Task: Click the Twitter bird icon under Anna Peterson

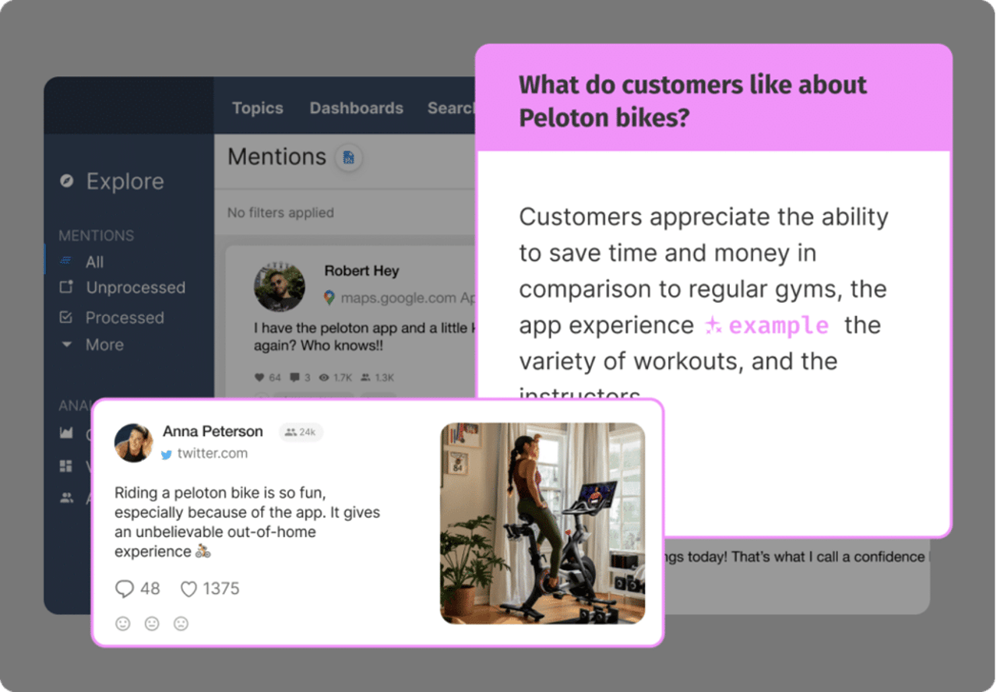Action: (167, 453)
